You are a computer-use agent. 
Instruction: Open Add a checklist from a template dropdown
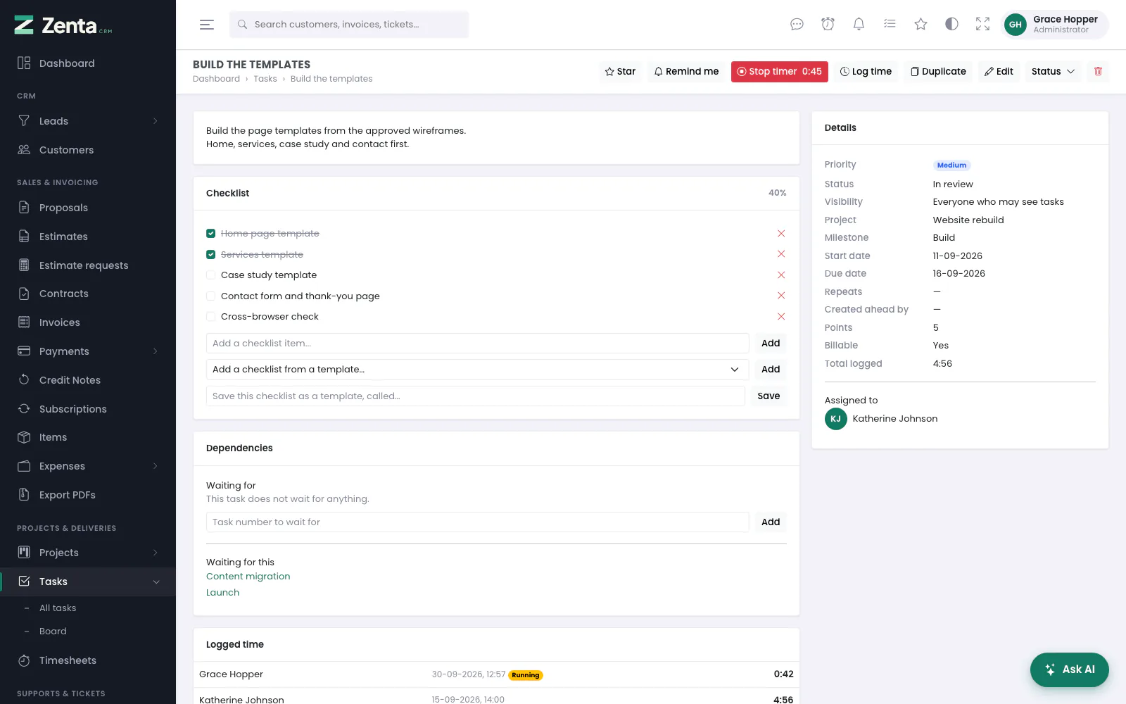coord(476,370)
